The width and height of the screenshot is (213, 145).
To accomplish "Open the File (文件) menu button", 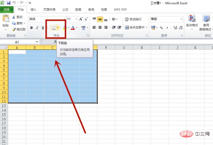I will [x=6, y=10].
